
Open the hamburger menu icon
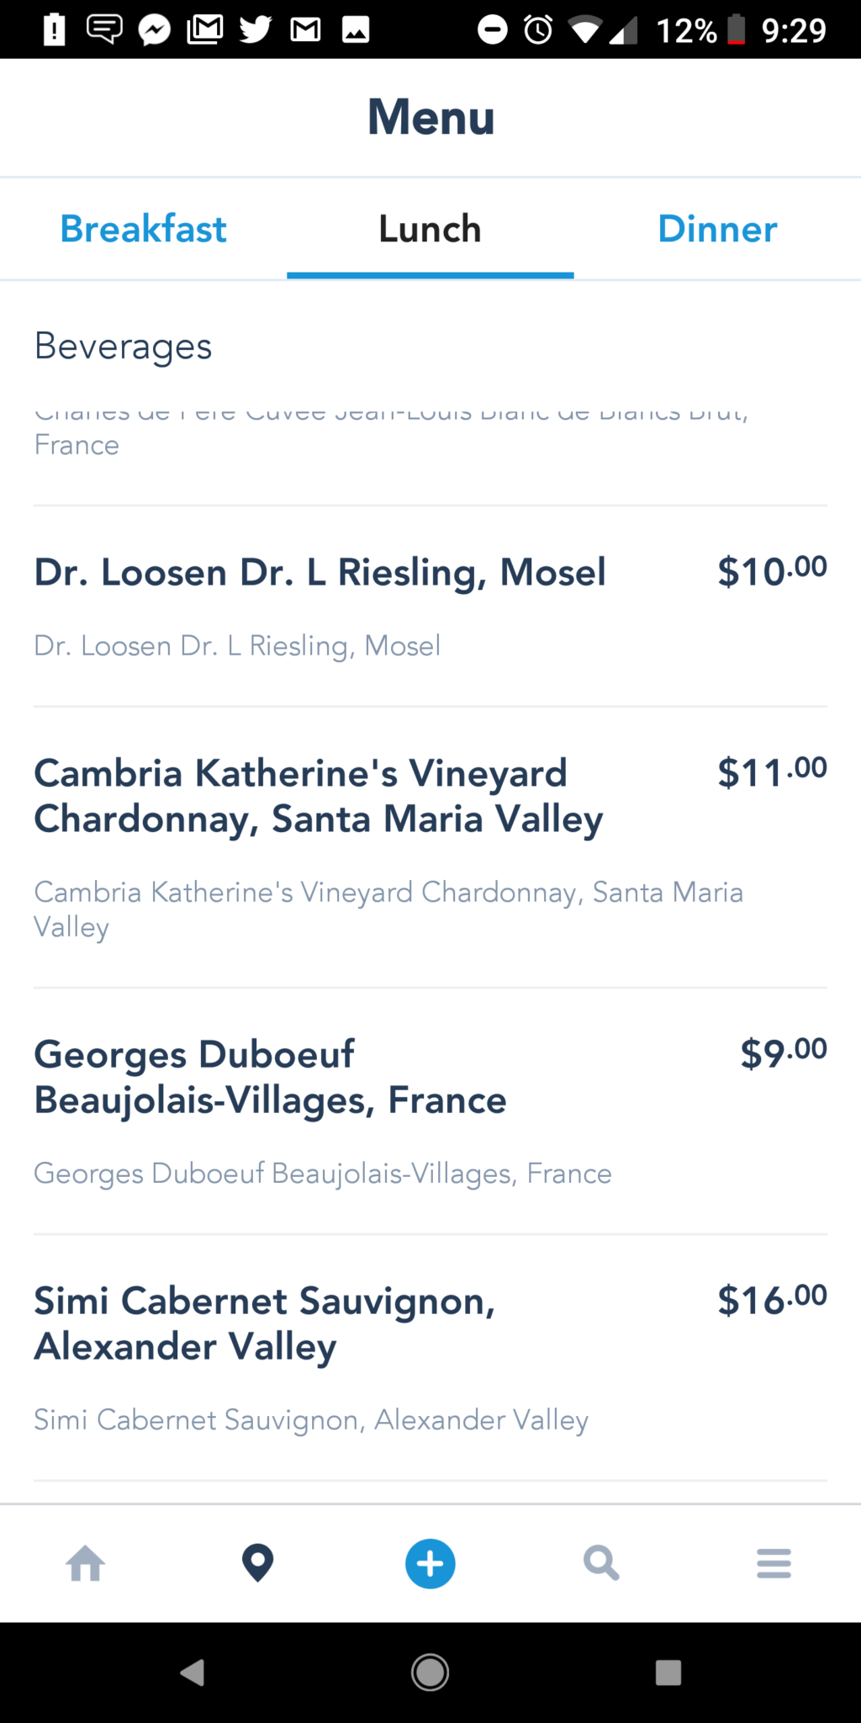point(774,1564)
